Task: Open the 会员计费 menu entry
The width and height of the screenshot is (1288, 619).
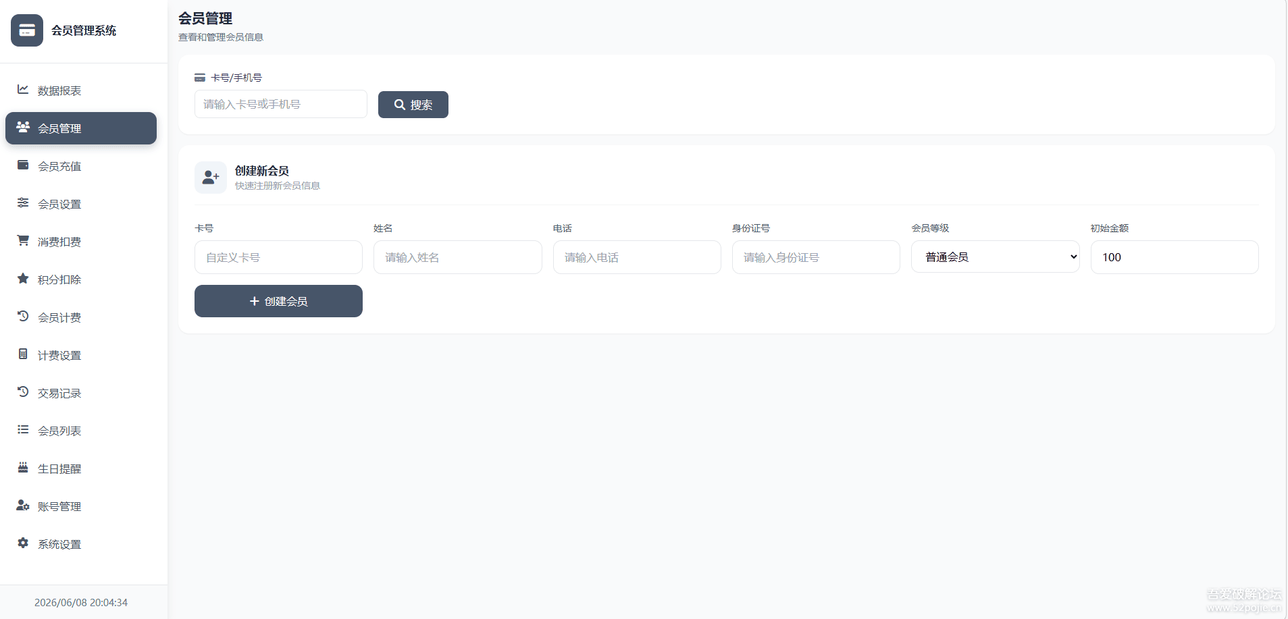Action: (81, 317)
